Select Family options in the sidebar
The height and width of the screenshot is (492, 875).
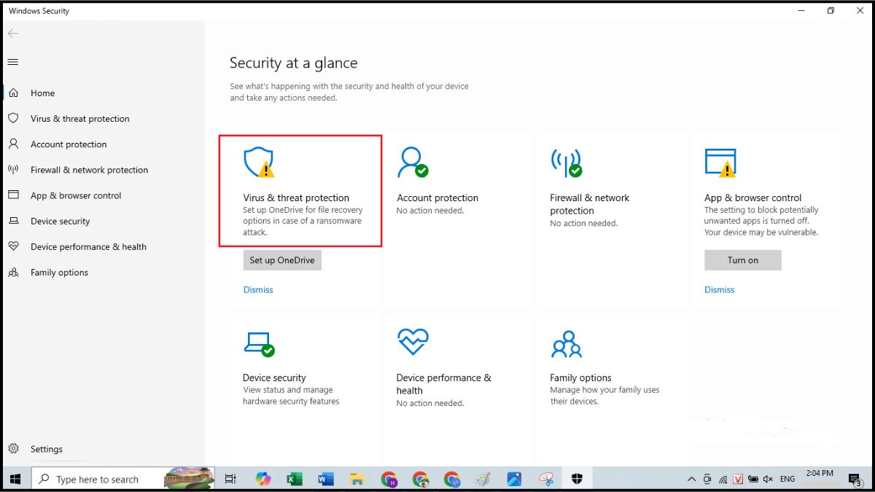point(59,273)
